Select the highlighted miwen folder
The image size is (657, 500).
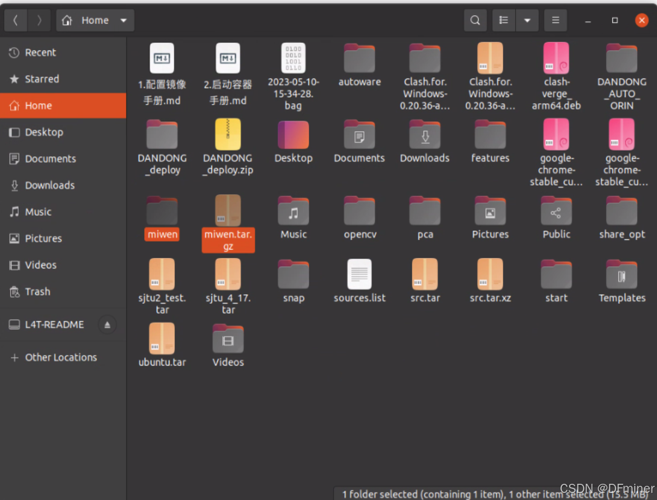coord(162,218)
